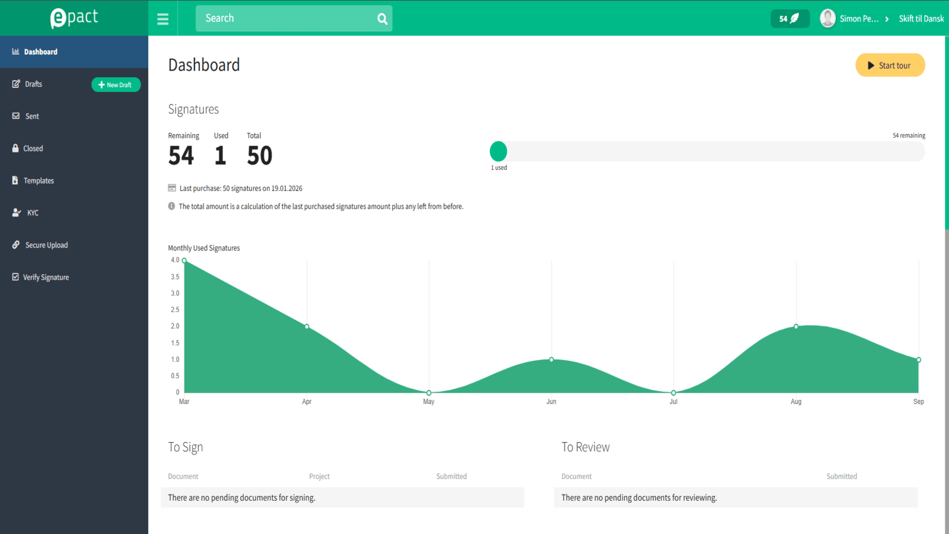This screenshot has height=534, width=949.
Task: Toggle the hamburger sidebar menu icon
Action: (163, 19)
